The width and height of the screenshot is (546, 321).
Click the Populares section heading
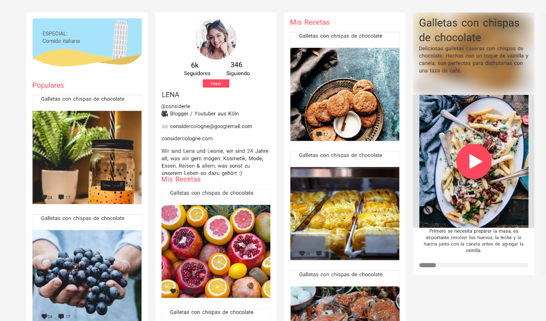point(48,85)
